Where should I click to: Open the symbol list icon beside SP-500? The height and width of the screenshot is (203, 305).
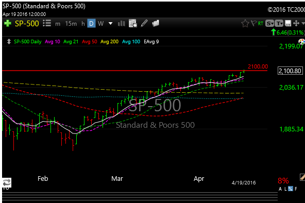pos(47,23)
